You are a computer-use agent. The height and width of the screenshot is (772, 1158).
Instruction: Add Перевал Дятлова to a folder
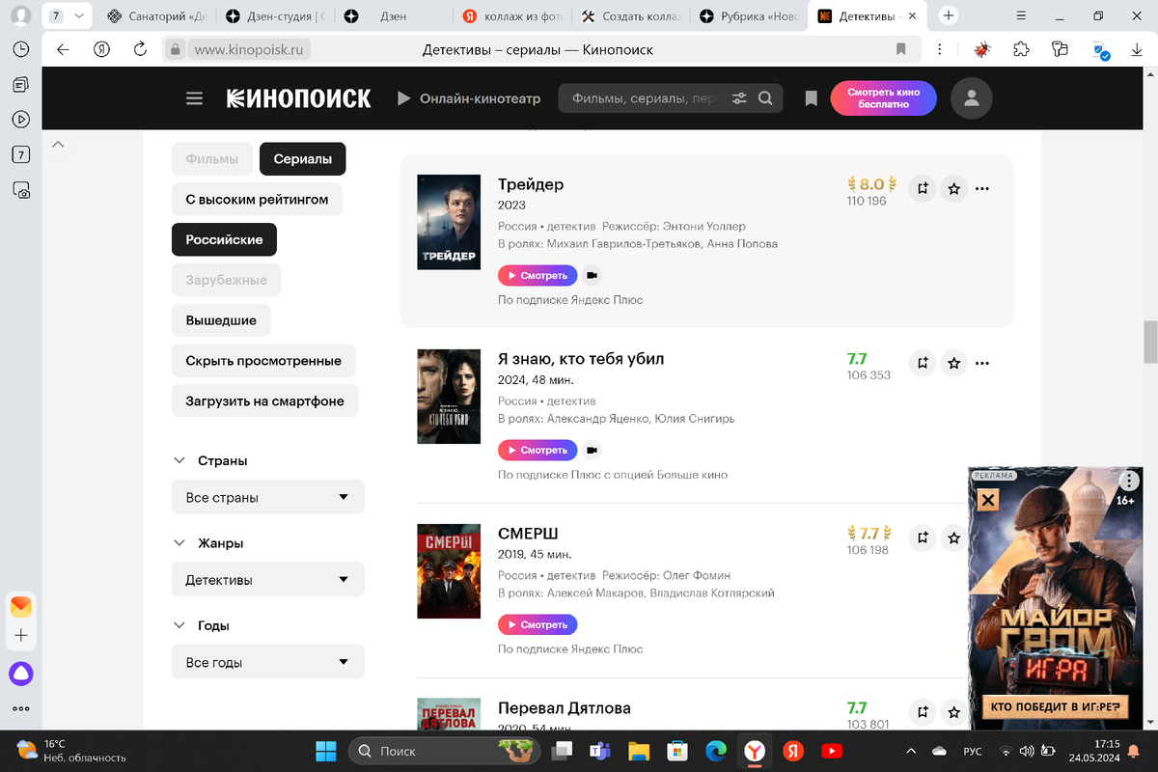[923, 712]
